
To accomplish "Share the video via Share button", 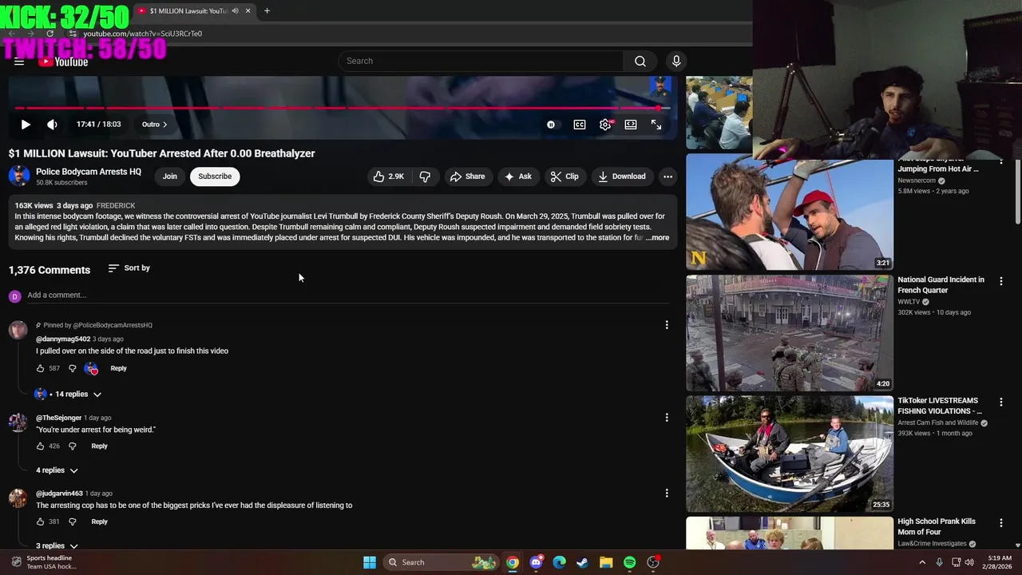I will (x=467, y=176).
